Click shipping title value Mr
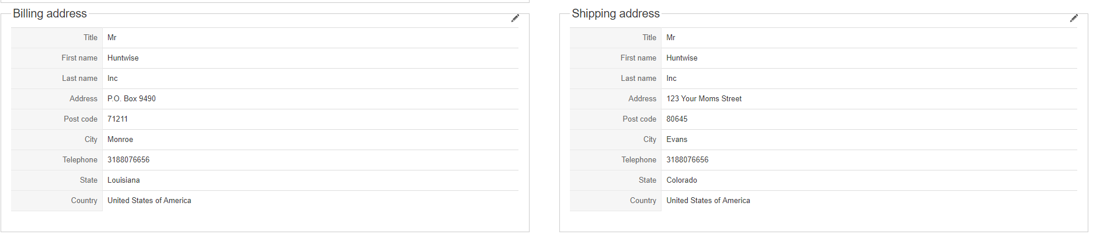This screenshot has width=1093, height=238. pyautogui.click(x=671, y=37)
